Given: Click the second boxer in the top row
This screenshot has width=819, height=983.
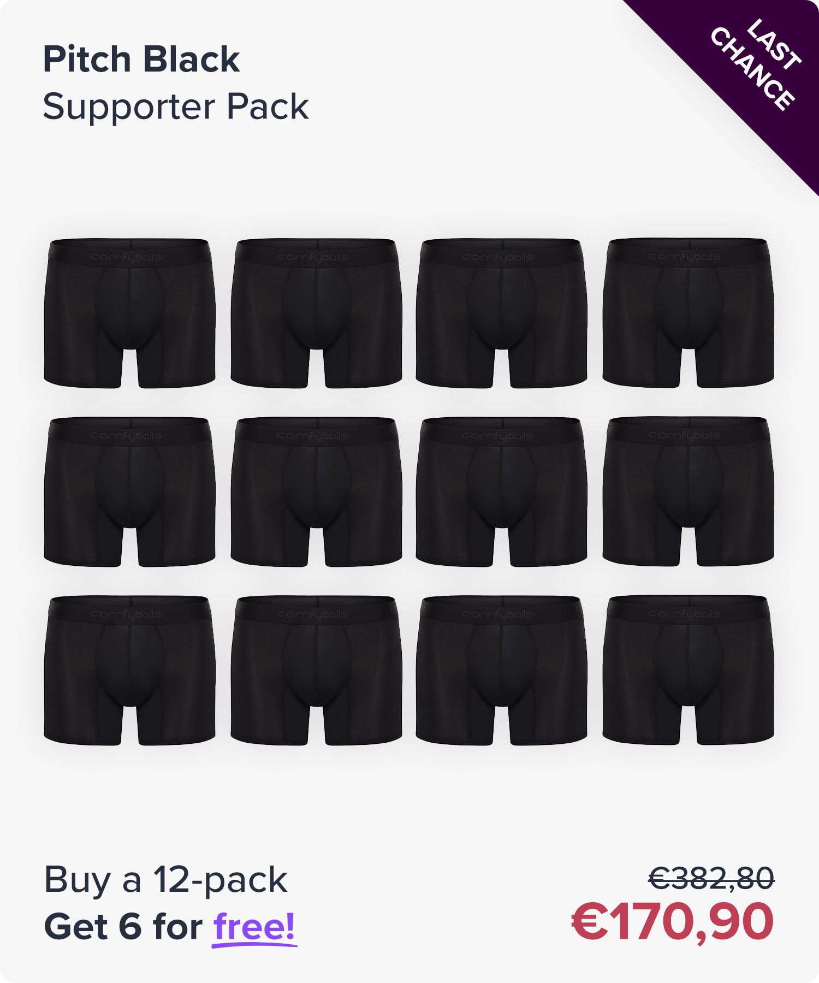Looking at the screenshot, I should (316, 313).
